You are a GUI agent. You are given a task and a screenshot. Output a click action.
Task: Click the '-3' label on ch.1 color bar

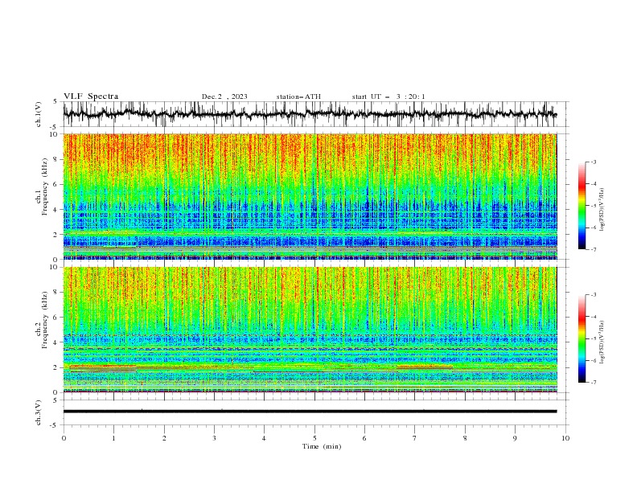593,162
